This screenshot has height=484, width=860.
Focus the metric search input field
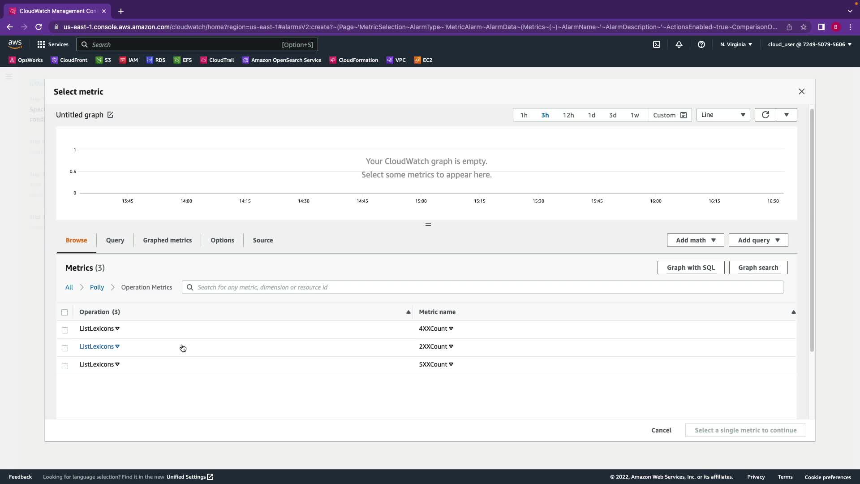pyautogui.click(x=484, y=287)
